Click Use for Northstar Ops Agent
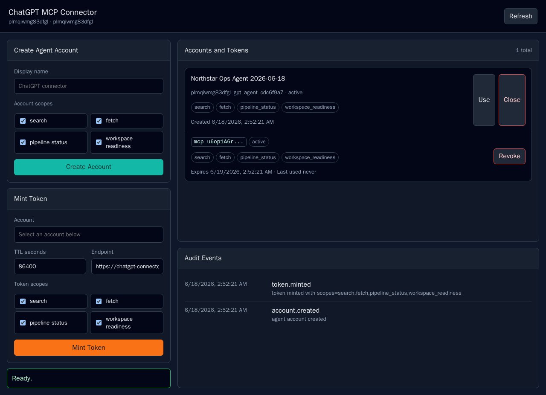546x395 pixels. pyautogui.click(x=484, y=100)
